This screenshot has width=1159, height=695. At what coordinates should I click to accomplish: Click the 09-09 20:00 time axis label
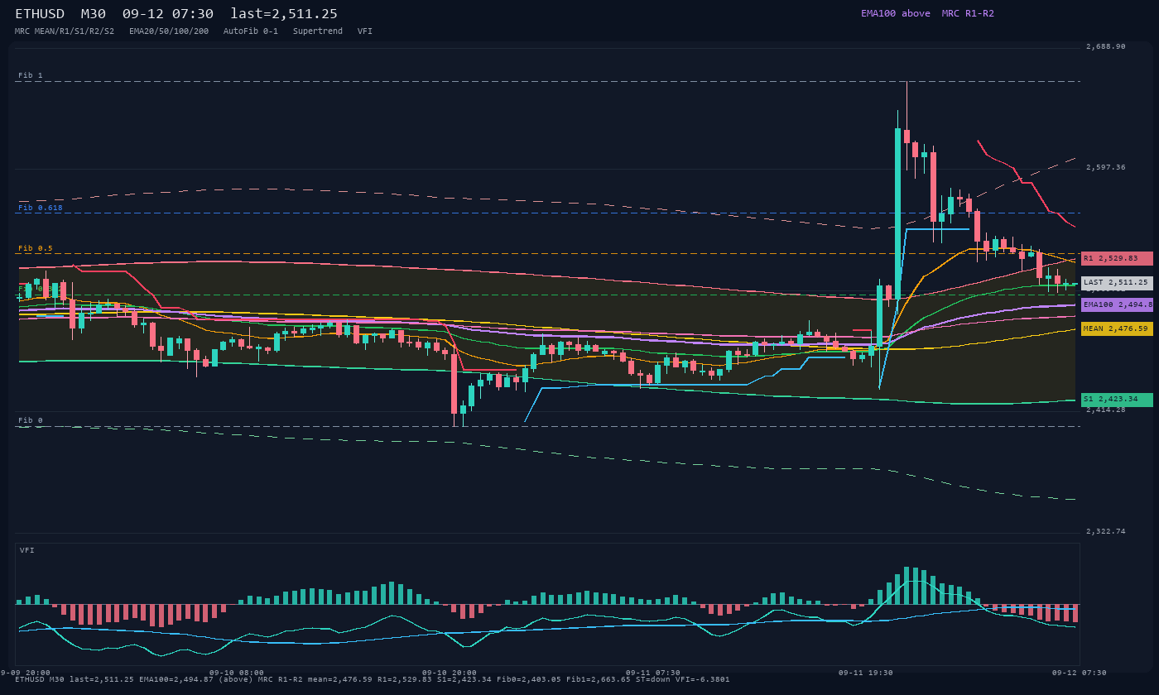pos(25,673)
